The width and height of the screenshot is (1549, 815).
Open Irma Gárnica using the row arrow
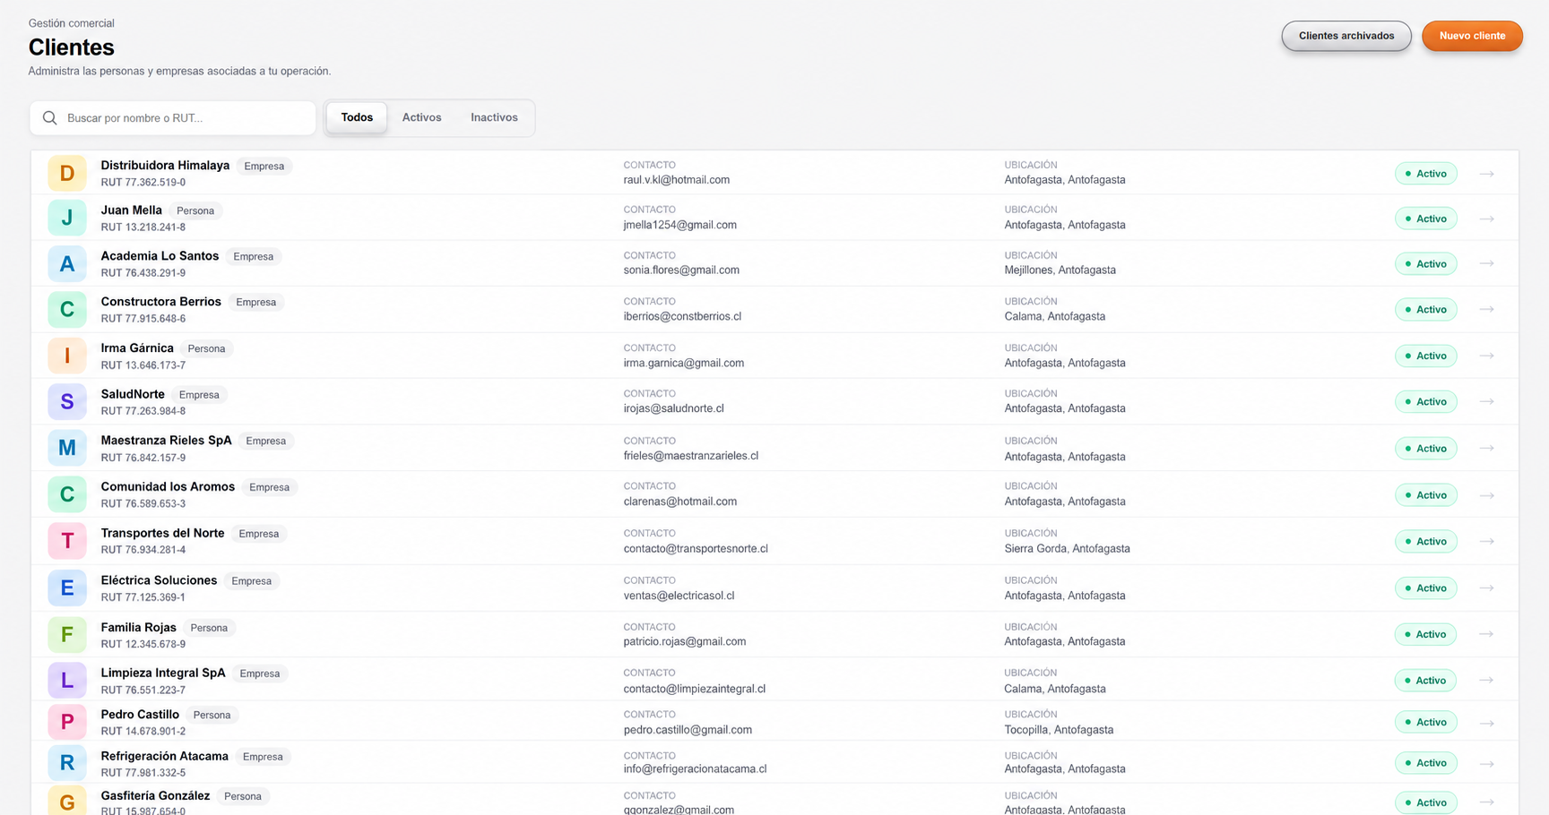click(x=1487, y=356)
